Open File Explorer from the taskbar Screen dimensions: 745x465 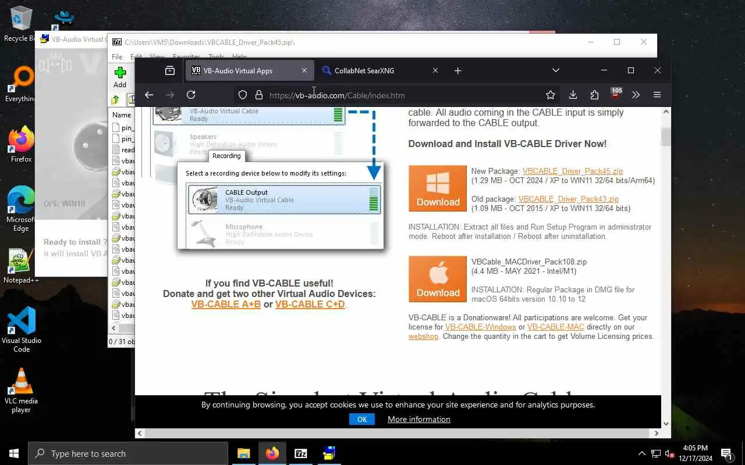click(243, 453)
